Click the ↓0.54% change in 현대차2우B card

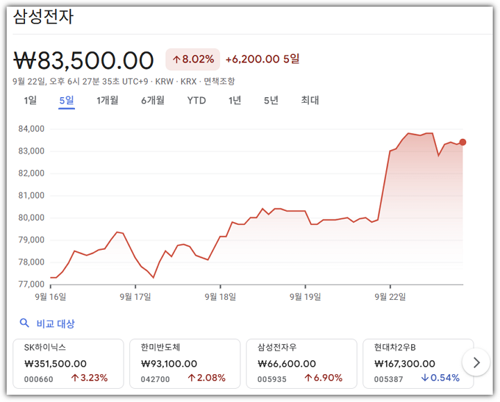coord(440,378)
